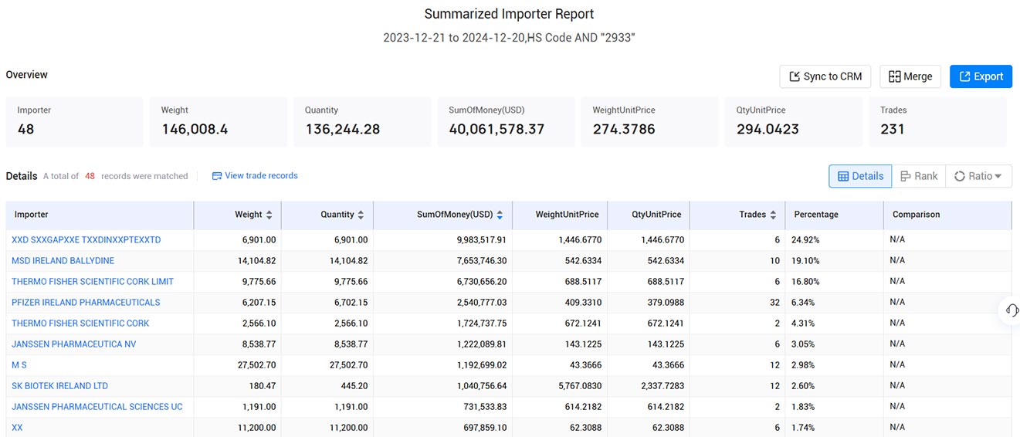Click the Merge button
Screen dimensions: 1020x437
(910, 76)
